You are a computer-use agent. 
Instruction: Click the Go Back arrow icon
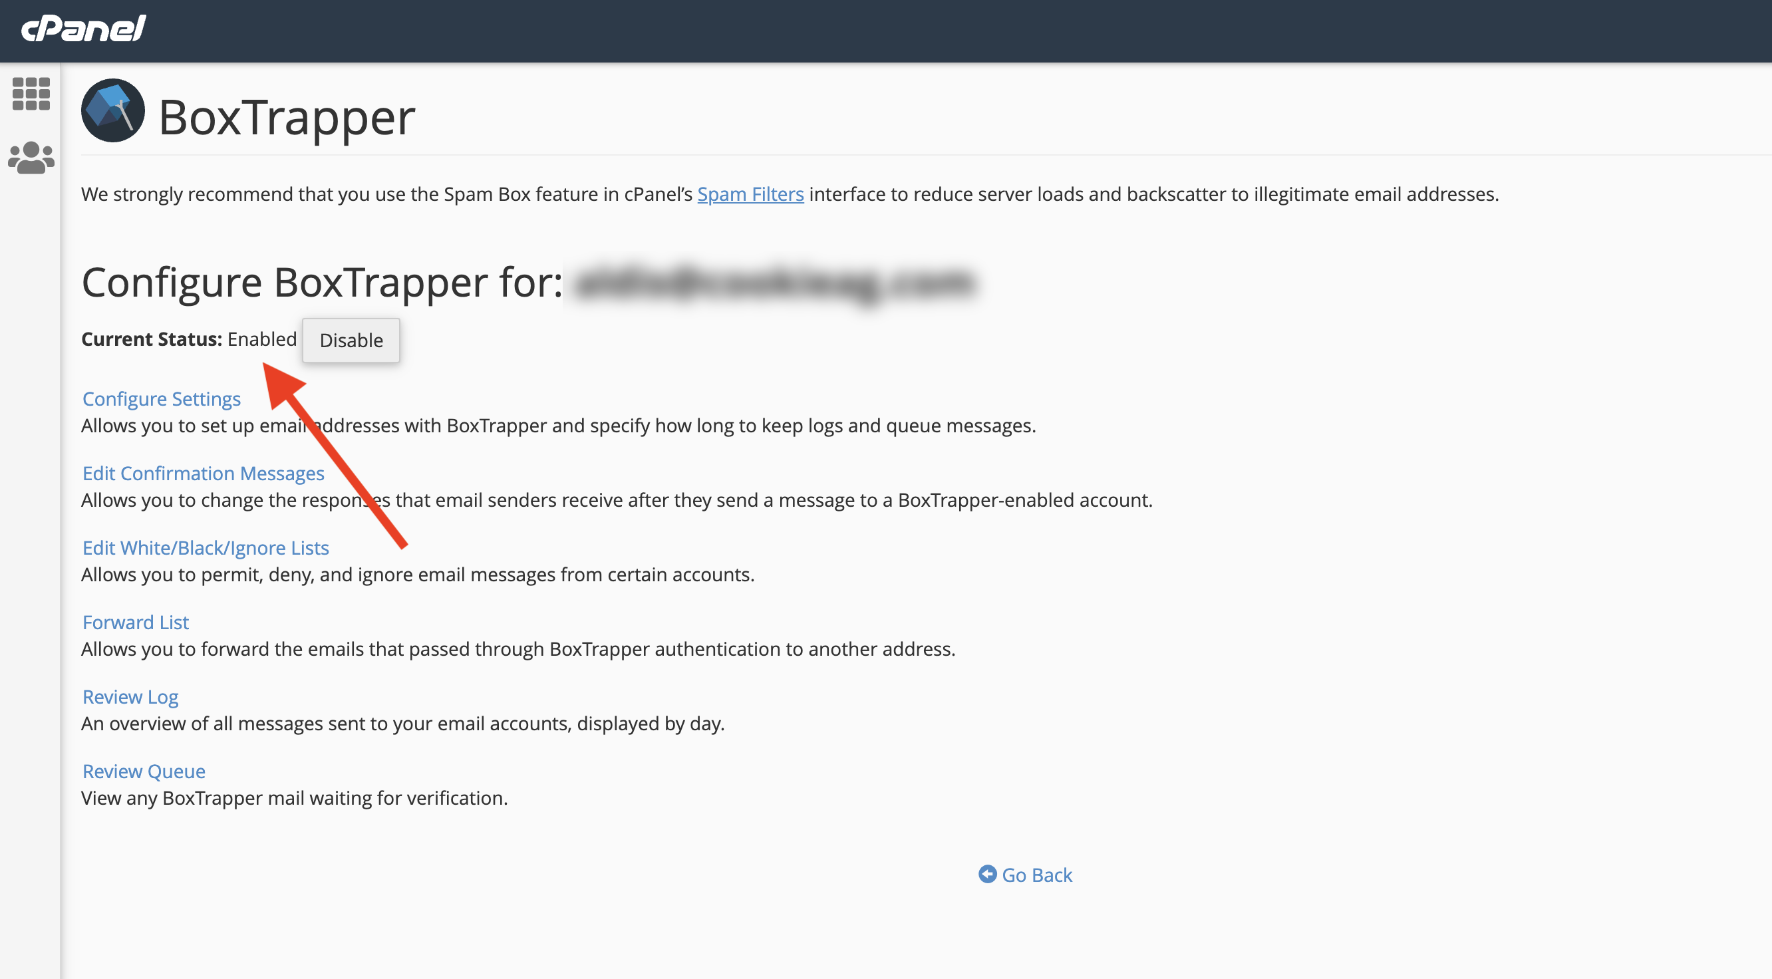pyautogui.click(x=987, y=874)
